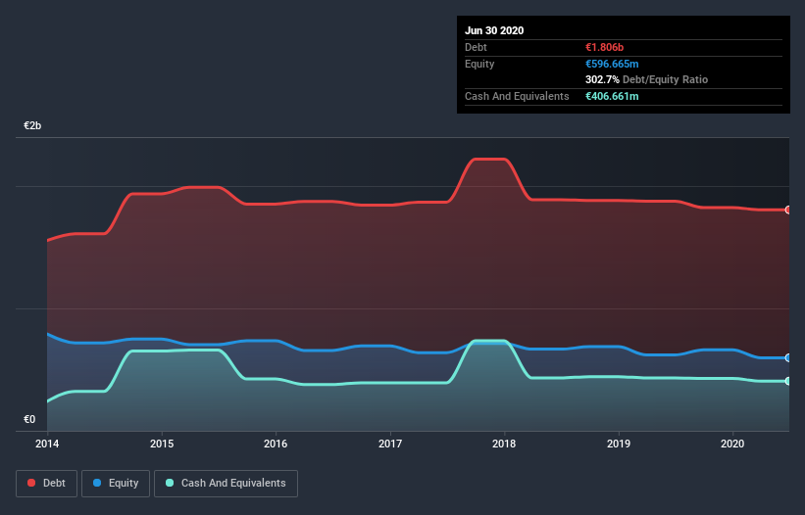Click the 2020 x-axis label
Screen dimensions: 805x515
tap(732, 444)
